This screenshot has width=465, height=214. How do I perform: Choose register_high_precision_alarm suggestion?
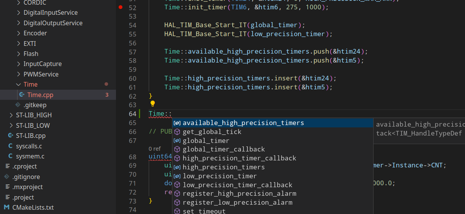[273, 194]
